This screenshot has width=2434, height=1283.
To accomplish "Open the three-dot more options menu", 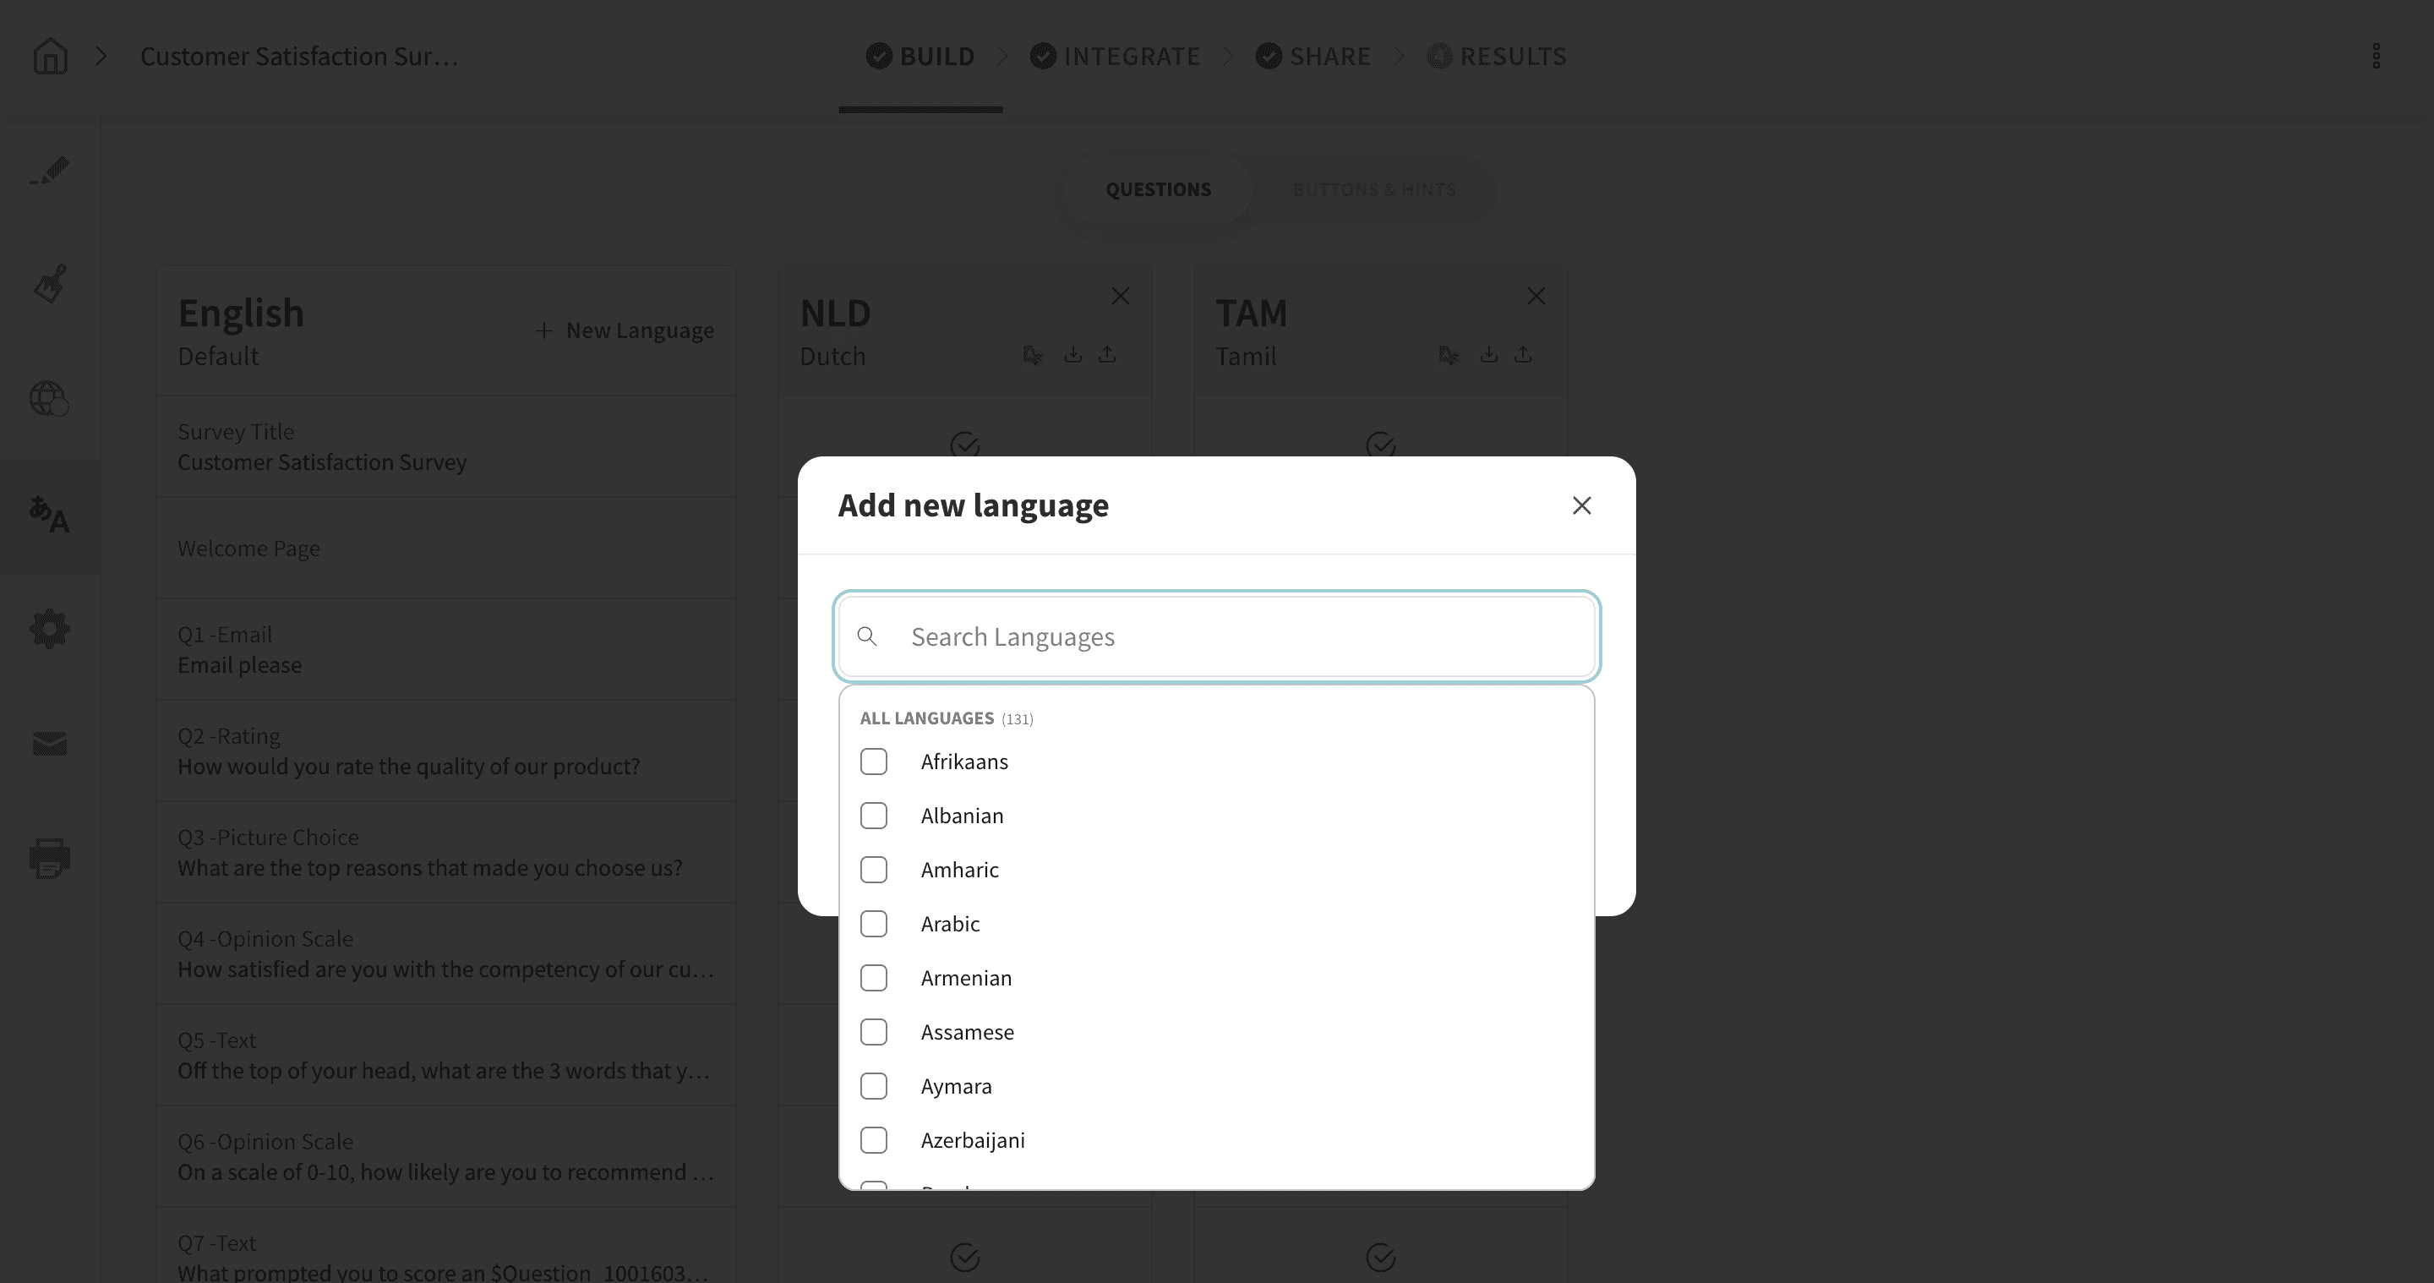I will (2376, 56).
